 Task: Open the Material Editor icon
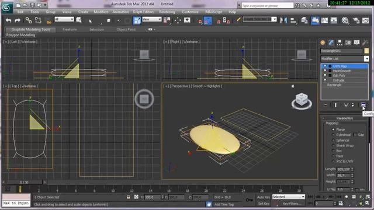coord(345,21)
